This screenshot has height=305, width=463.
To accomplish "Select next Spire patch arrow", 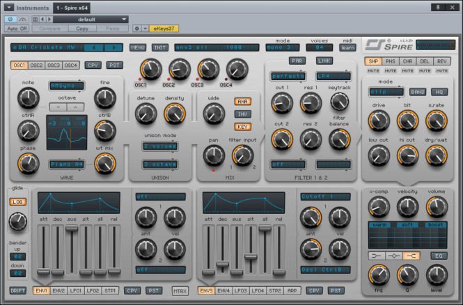I will [113, 47].
